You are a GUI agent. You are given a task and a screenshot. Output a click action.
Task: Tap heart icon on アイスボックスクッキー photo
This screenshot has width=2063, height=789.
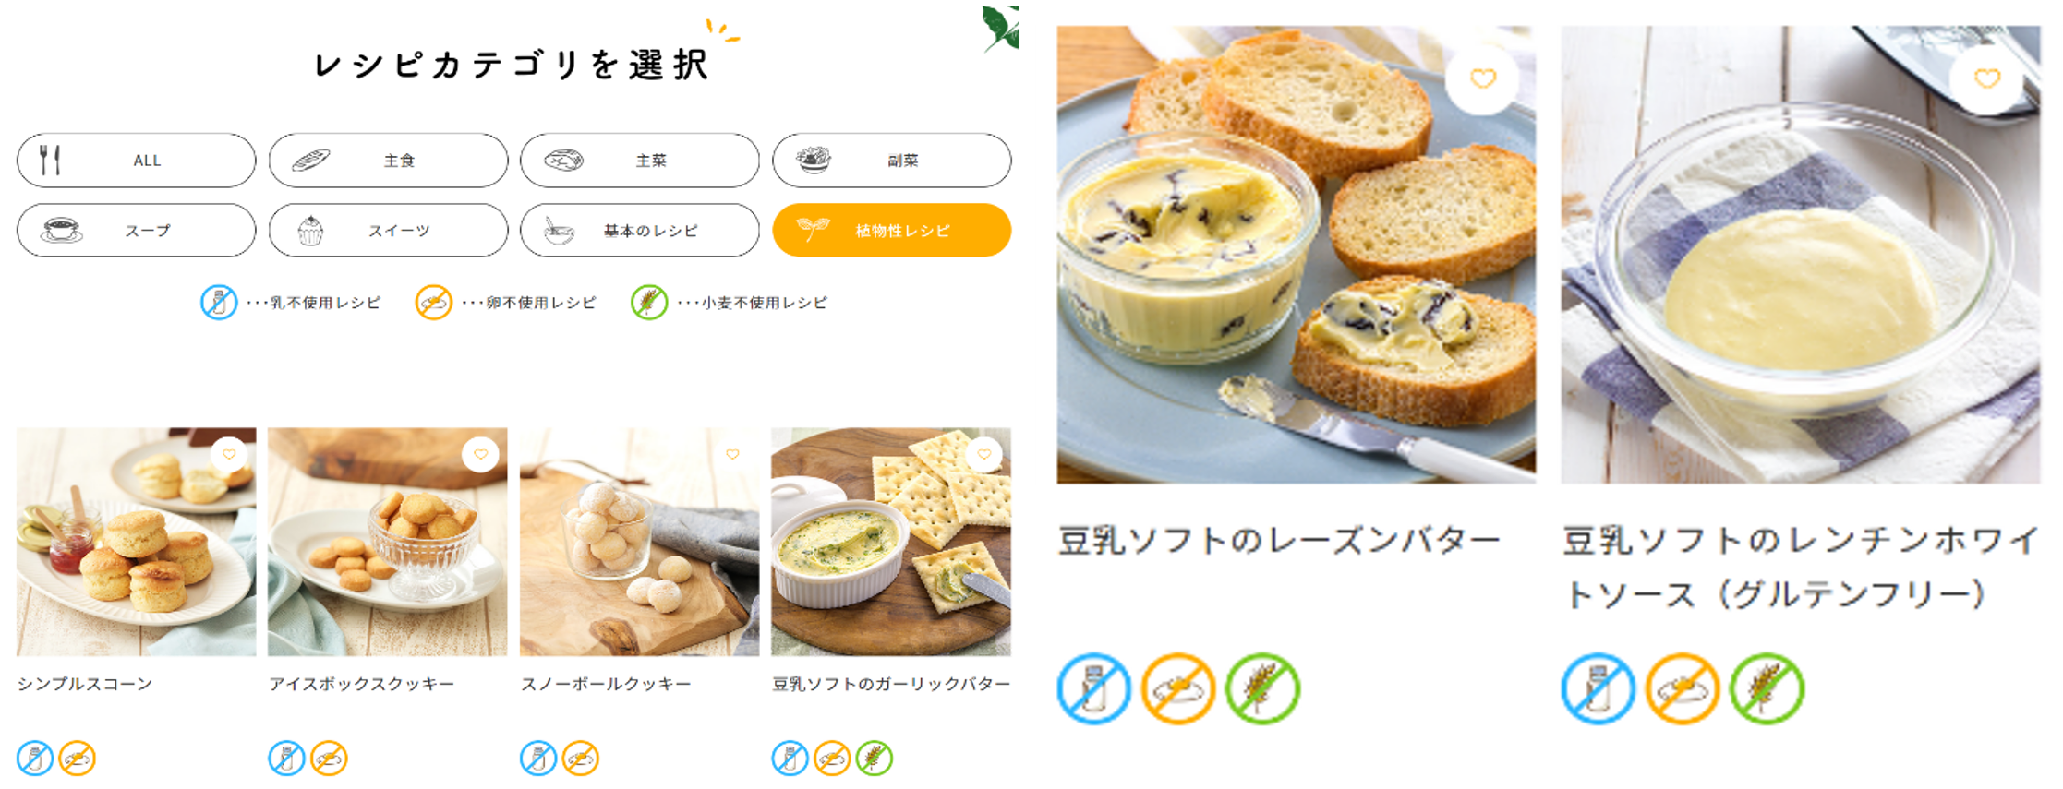(480, 454)
